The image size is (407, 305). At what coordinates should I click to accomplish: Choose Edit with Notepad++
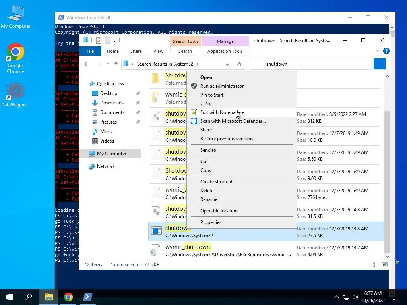click(242, 112)
